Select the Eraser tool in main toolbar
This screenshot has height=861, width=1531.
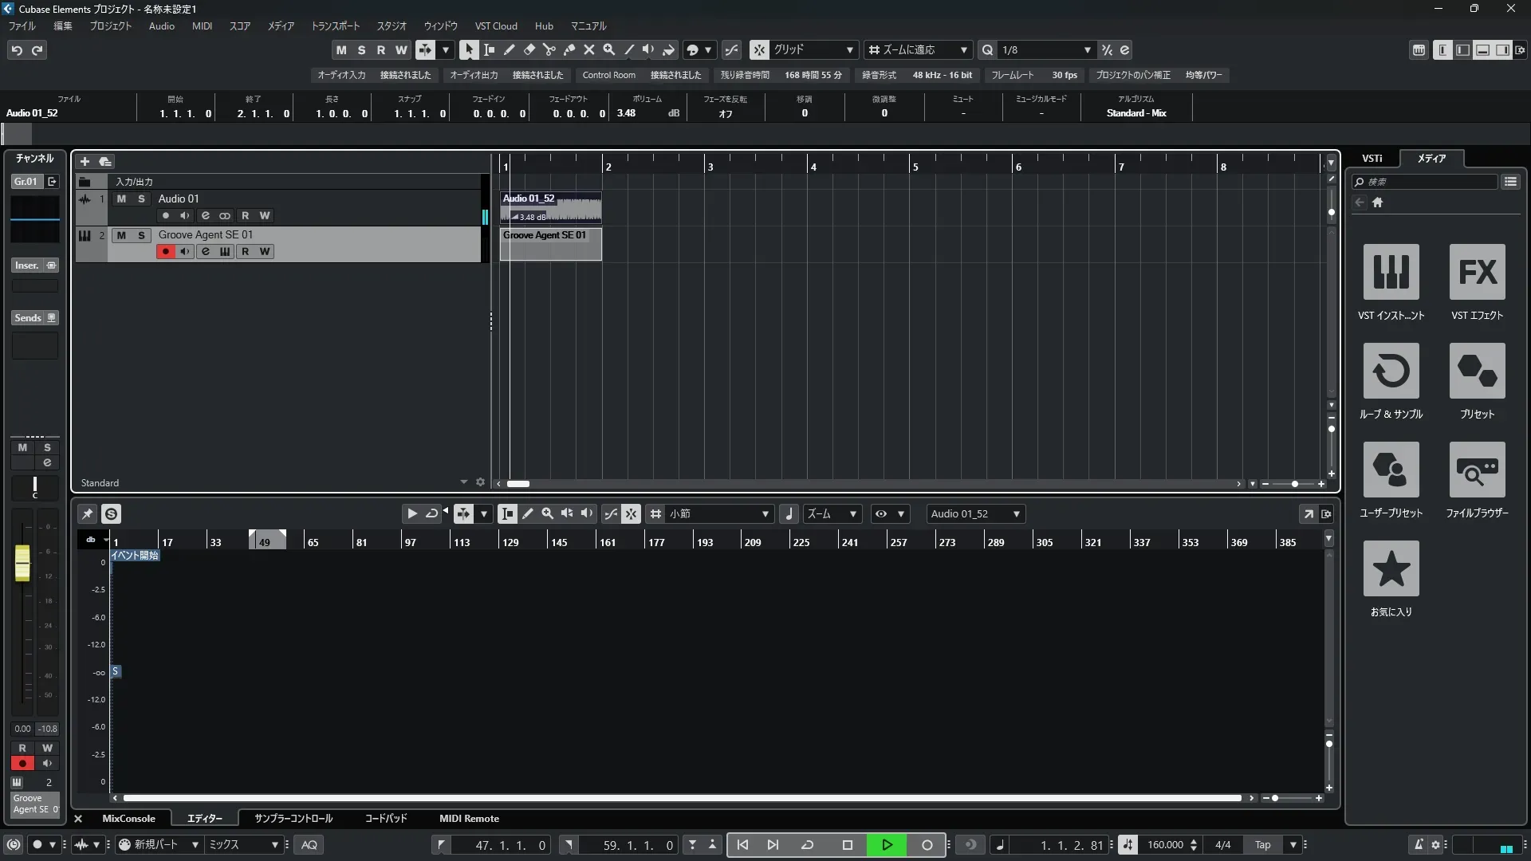(x=529, y=49)
